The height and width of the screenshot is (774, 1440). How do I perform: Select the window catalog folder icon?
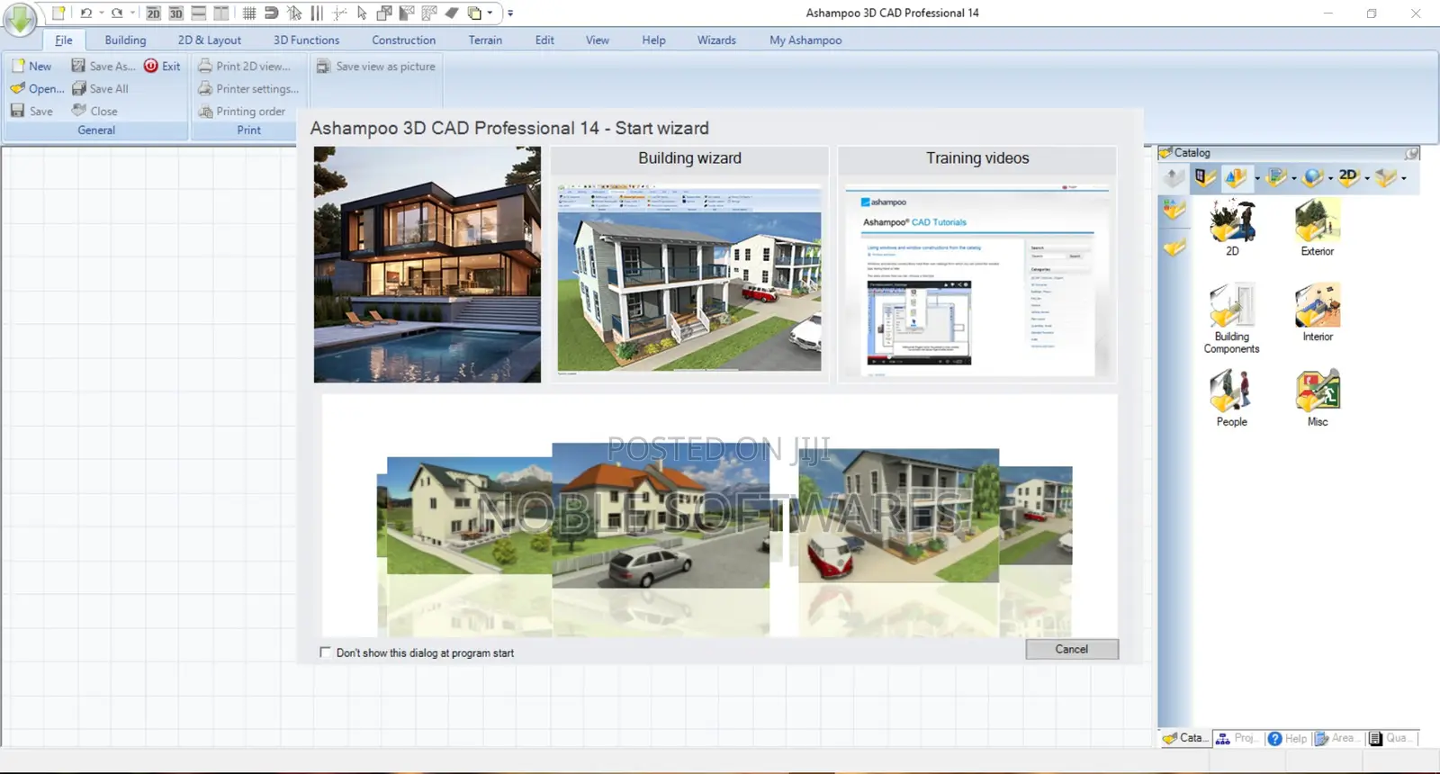(1205, 177)
